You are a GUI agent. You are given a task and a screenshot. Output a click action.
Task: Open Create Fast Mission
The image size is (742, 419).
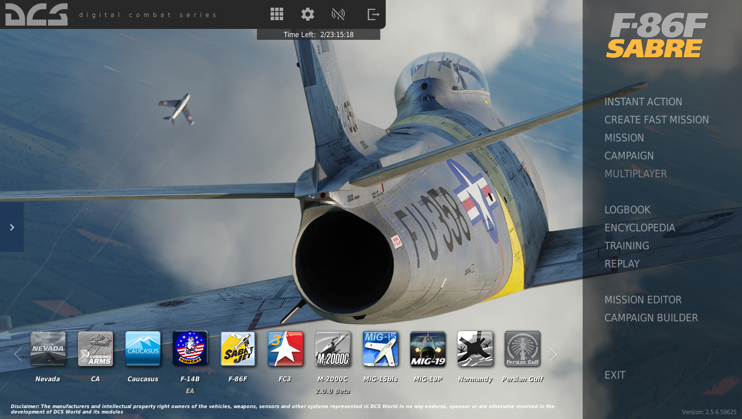657,120
